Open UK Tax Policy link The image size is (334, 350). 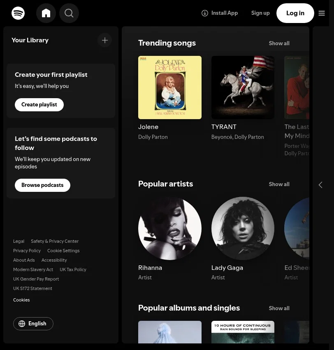[x=73, y=269]
